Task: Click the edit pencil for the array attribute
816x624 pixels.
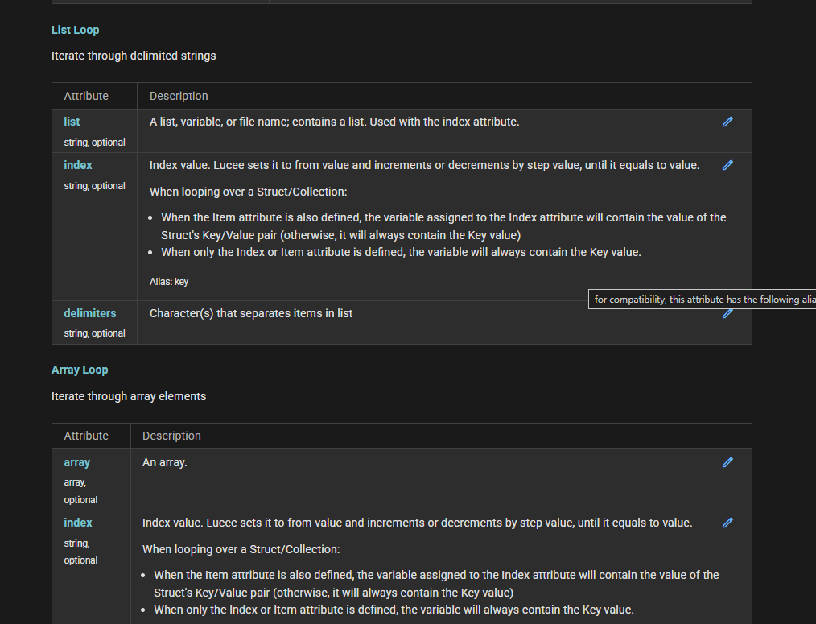Action: coord(727,462)
